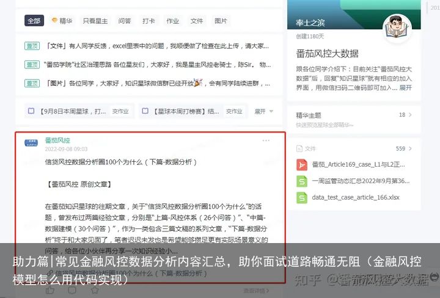Click the group owner avatar picture
The height and width of the screenshot is (298, 440).
397,28
